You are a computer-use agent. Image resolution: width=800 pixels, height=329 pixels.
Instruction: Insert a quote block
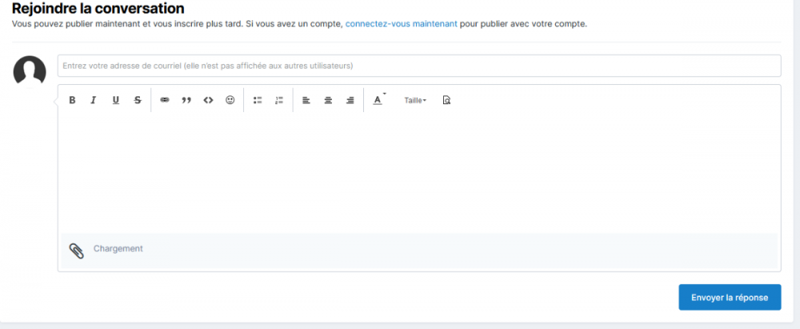(x=186, y=100)
